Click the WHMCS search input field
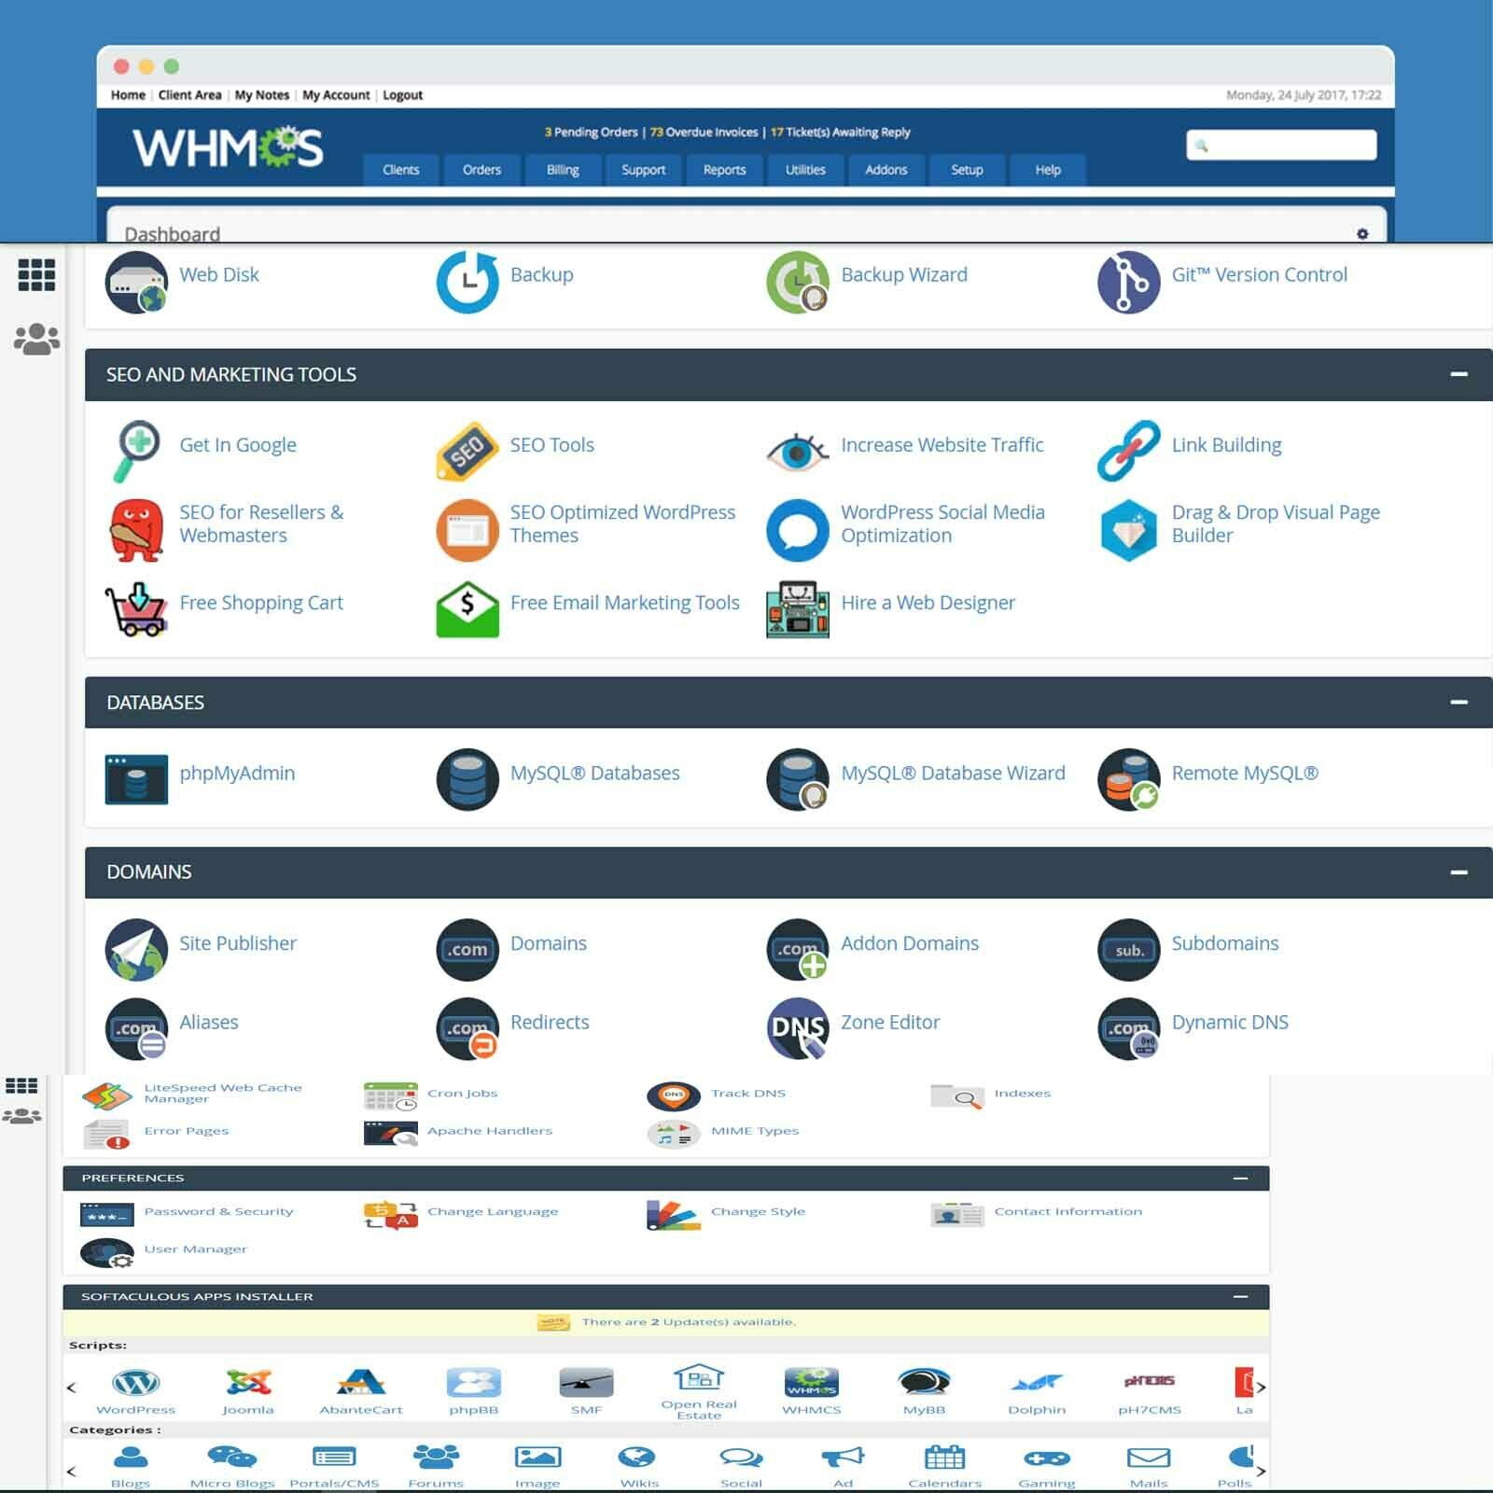This screenshot has height=1493, width=1493. [x=1281, y=145]
